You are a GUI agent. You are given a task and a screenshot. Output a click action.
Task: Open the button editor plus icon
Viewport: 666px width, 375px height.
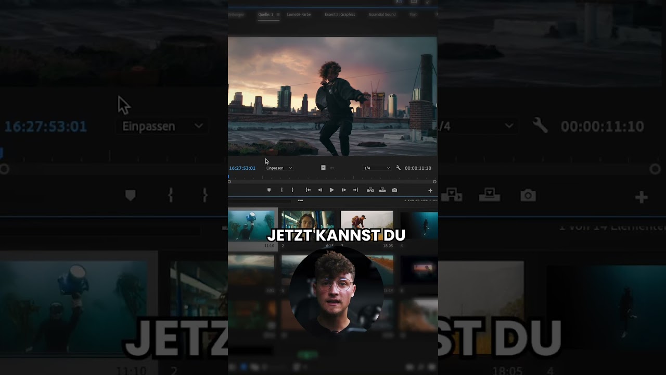pyautogui.click(x=430, y=191)
